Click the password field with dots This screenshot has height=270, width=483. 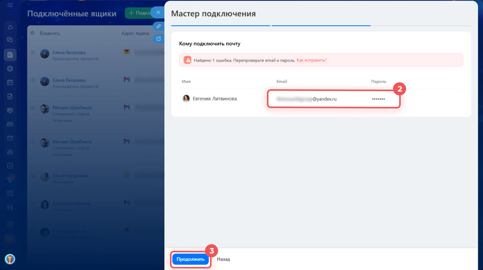pyautogui.click(x=378, y=99)
